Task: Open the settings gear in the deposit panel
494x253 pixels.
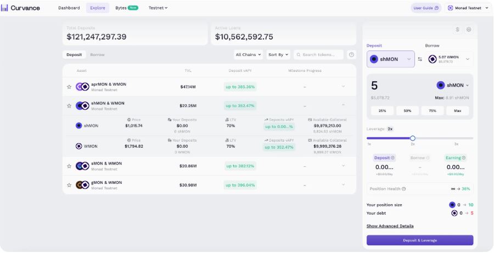Action: tap(469, 29)
